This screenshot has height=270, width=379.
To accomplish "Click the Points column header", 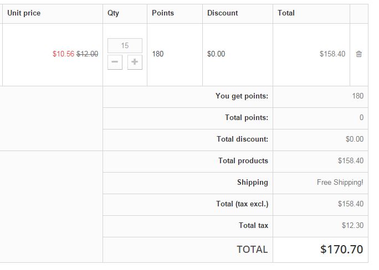I will click(163, 13).
